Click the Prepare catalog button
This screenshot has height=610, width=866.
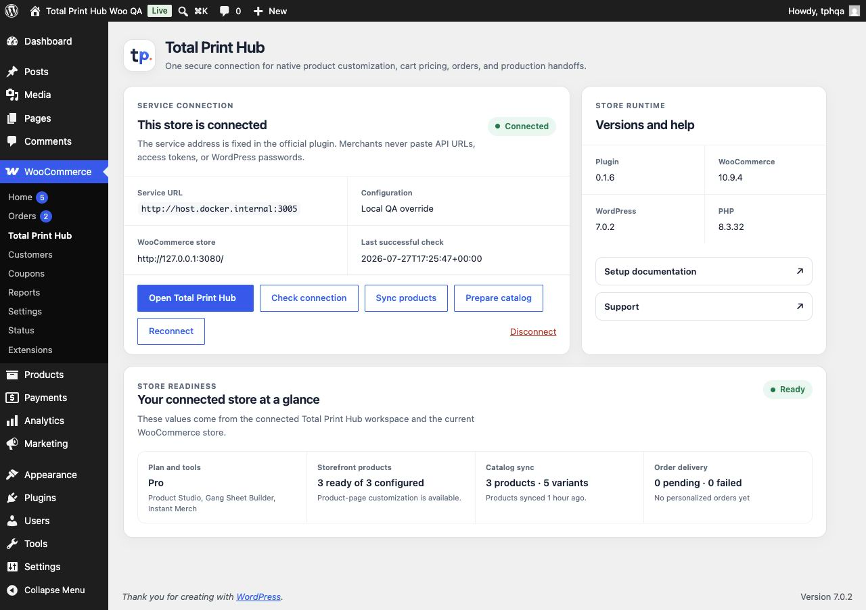coord(499,298)
